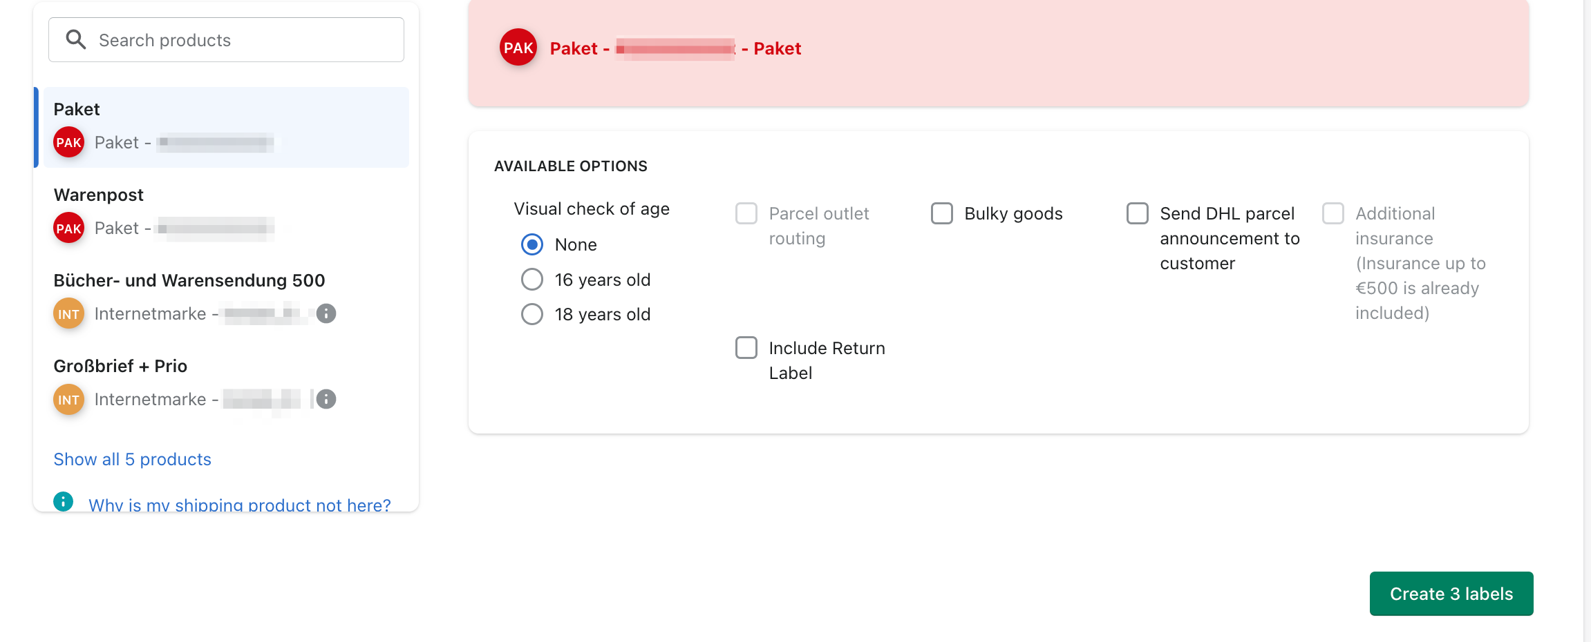Open the info icon beside Großbrief Internetmarke
This screenshot has width=1591, height=642.
326,399
